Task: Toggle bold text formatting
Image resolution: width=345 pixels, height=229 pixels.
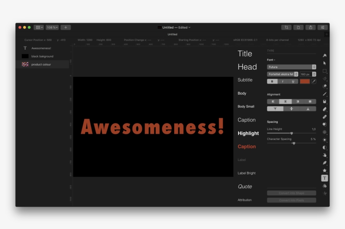Action: click(x=272, y=82)
